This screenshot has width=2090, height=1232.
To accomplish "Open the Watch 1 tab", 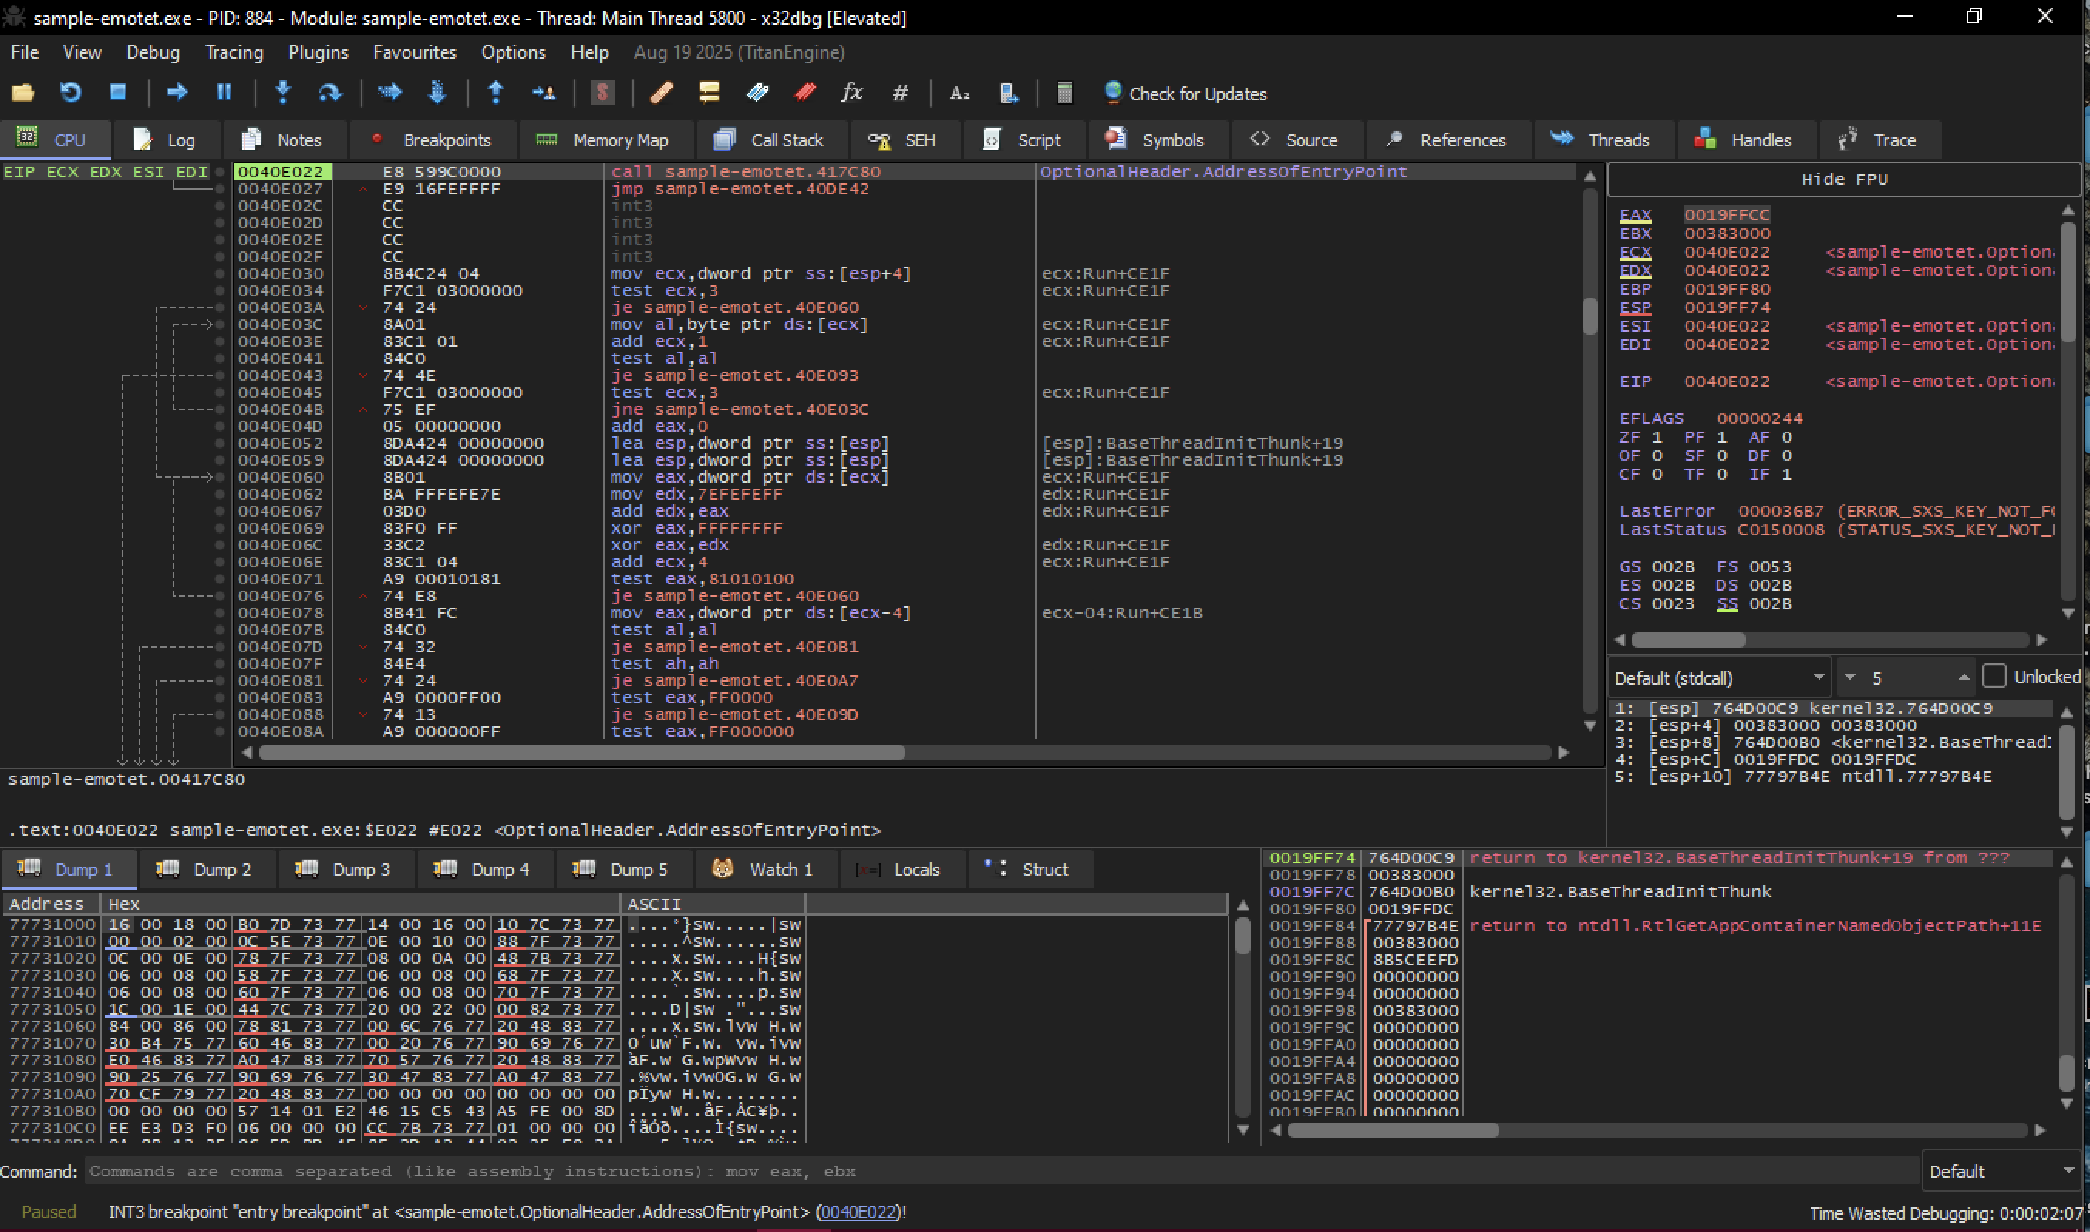I will click(766, 869).
